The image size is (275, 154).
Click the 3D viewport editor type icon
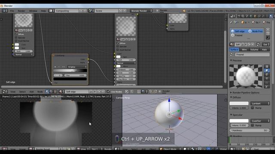click(116, 149)
